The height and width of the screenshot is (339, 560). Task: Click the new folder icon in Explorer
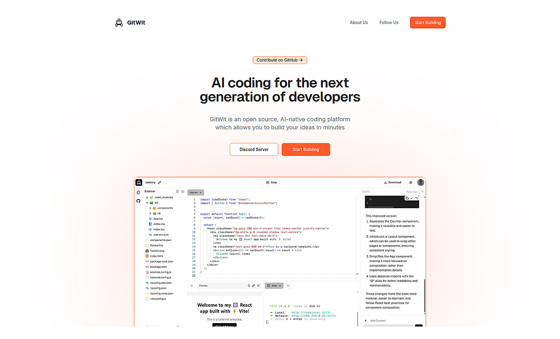pyautogui.click(x=183, y=191)
